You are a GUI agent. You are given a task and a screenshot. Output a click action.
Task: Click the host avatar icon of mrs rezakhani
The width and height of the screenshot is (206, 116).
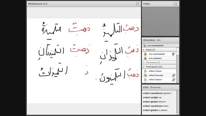point(145,58)
